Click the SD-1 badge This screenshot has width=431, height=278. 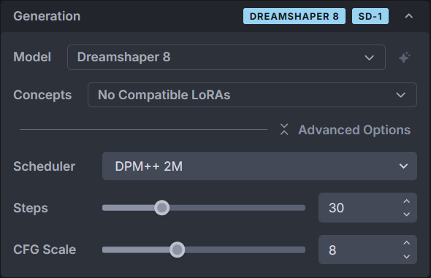point(370,16)
